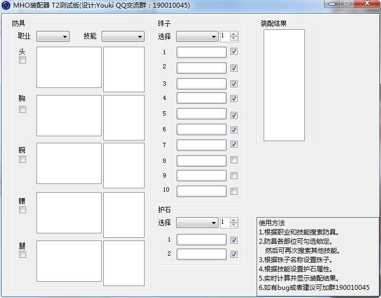Open the 职业 dropdown
Image resolution: width=381 pixels, height=298 pixels.
[53, 36]
